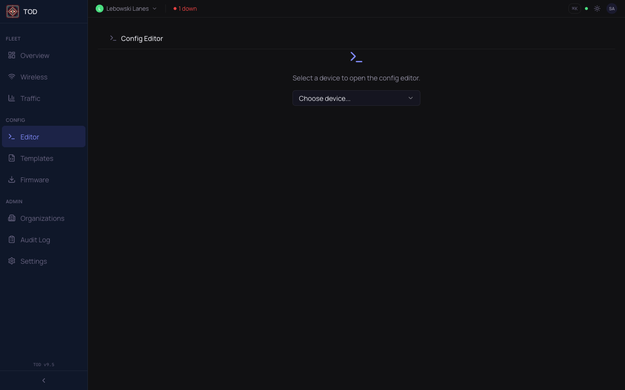Viewport: 625px width, 390px height.
Task: Select the Wireless wifi icon
Action: point(12,77)
